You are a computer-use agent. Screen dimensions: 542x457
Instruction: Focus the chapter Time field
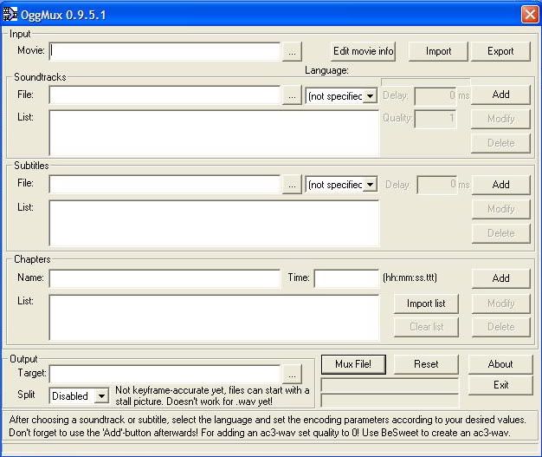click(346, 278)
